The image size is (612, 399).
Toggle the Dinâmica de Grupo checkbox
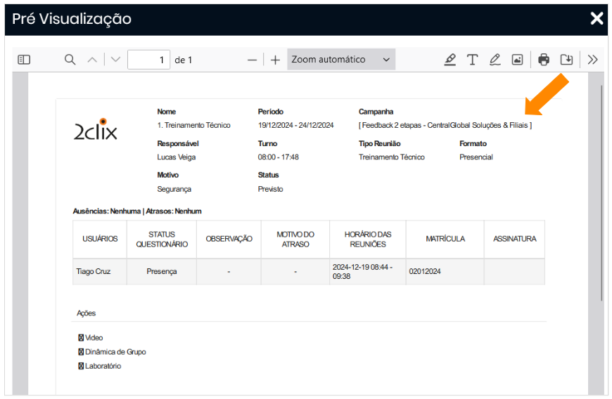click(81, 352)
